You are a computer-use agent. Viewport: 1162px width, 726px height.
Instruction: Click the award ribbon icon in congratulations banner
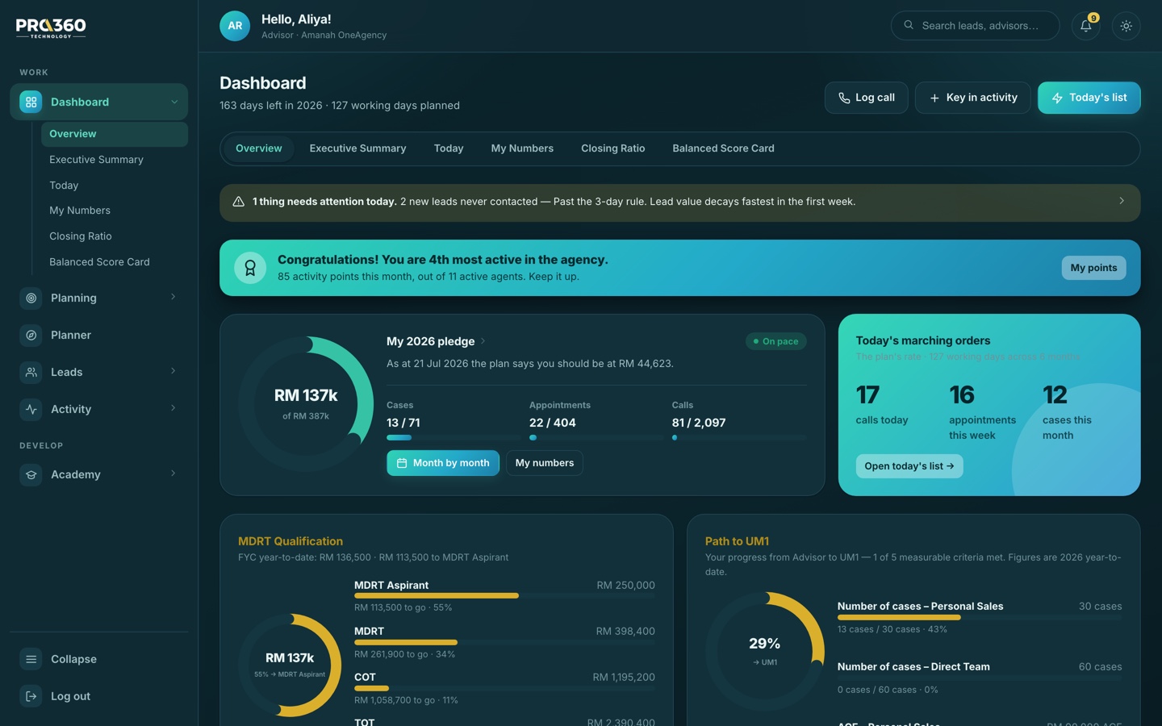[x=250, y=268]
